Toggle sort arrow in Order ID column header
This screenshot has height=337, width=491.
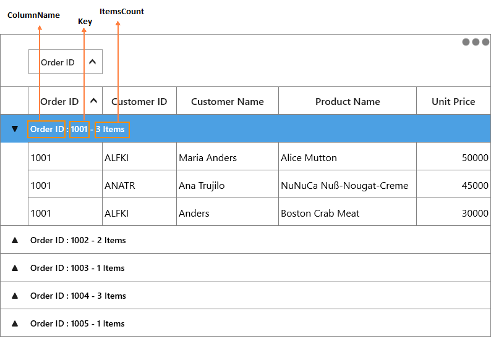click(x=93, y=101)
